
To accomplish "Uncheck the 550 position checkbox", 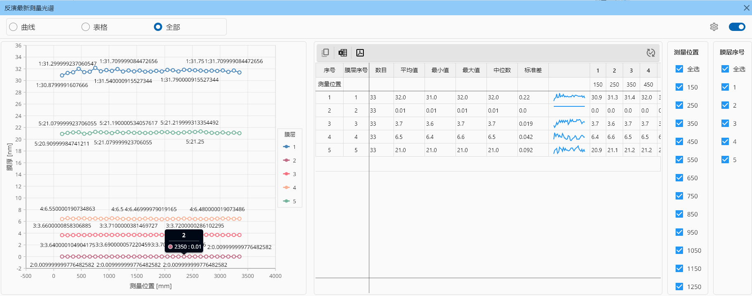I will click(x=679, y=160).
